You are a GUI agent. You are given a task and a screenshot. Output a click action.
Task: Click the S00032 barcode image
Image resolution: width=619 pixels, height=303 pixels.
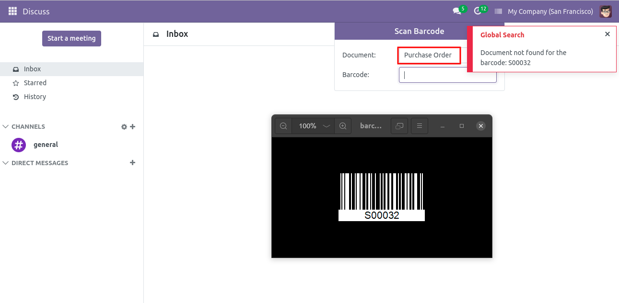click(382, 197)
